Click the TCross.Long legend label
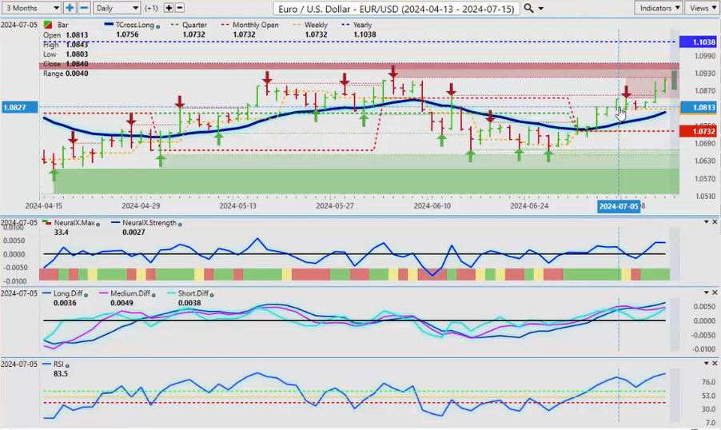721x430 pixels. click(135, 25)
